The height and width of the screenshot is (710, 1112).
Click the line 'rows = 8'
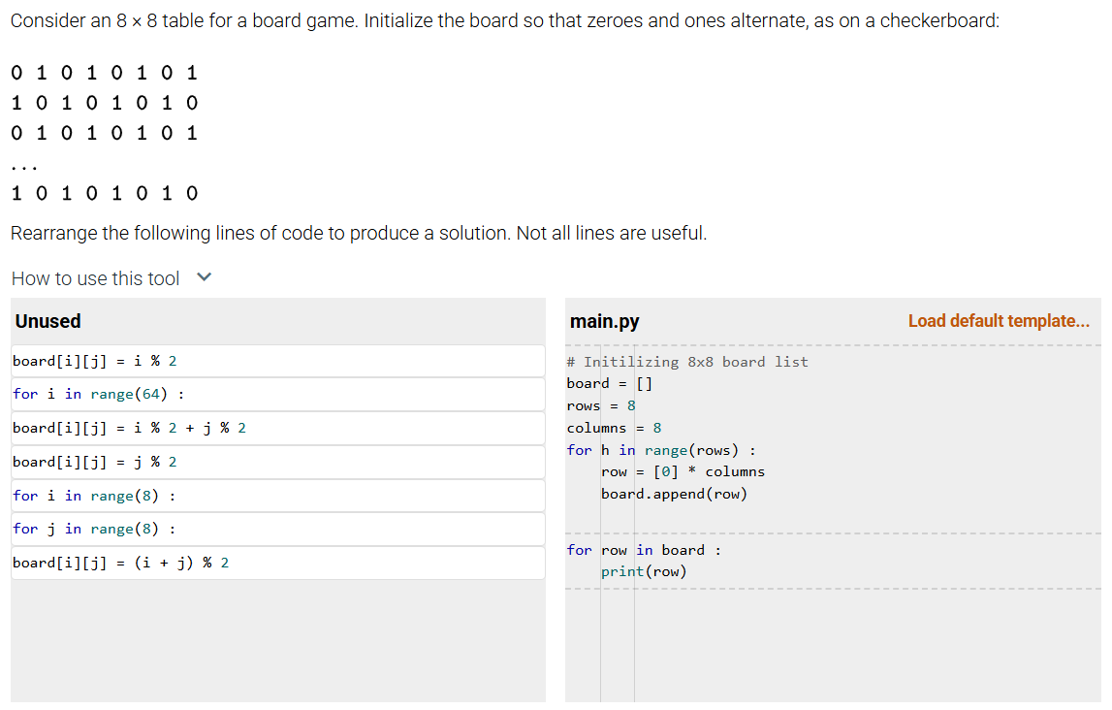tap(601, 405)
